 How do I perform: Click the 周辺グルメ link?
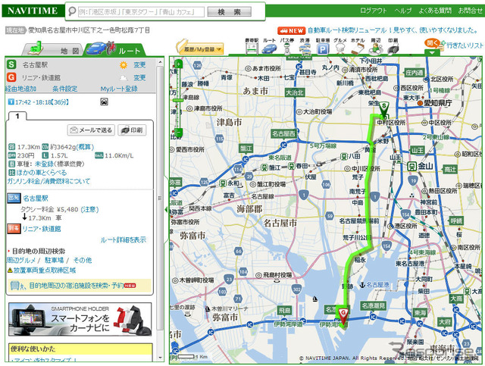click(21, 260)
